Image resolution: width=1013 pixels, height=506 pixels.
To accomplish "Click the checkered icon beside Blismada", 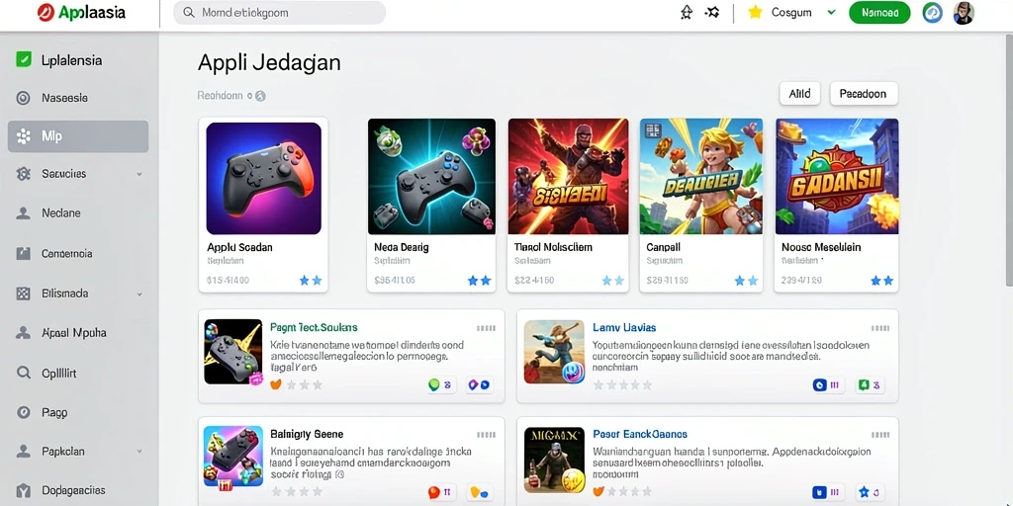I will tap(24, 293).
